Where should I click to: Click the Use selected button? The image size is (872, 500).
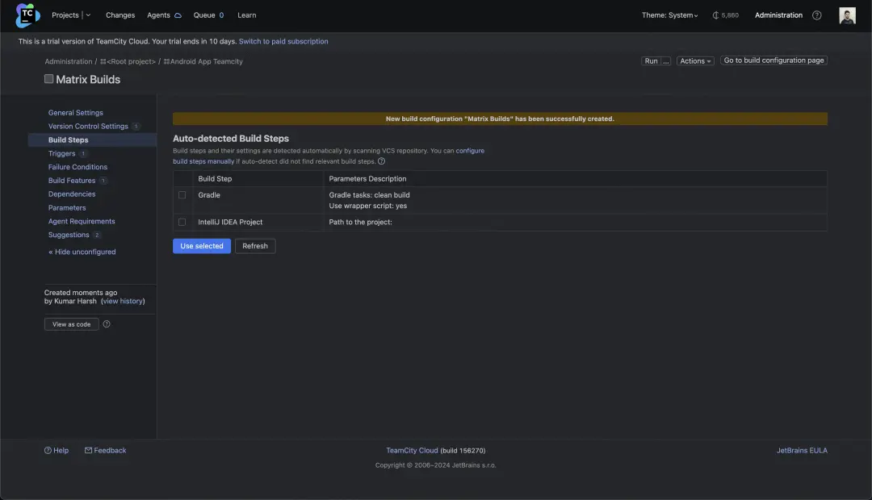202,246
